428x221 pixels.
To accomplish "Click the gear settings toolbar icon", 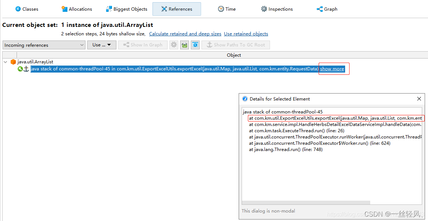I will click(174, 45).
